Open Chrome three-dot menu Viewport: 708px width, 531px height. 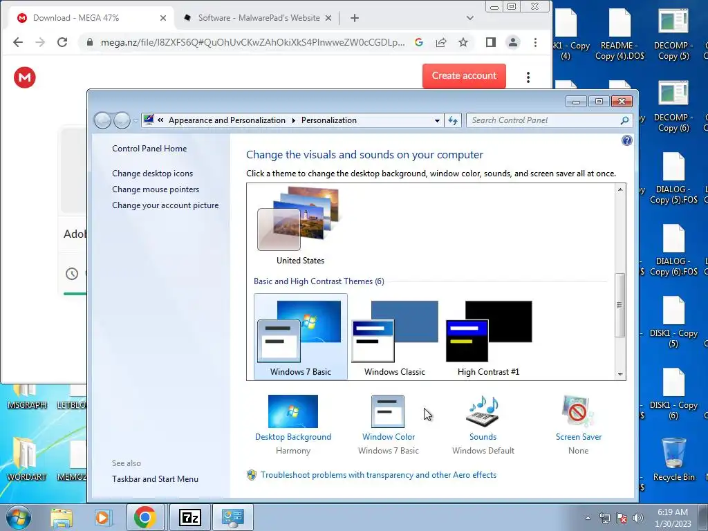pos(535,42)
